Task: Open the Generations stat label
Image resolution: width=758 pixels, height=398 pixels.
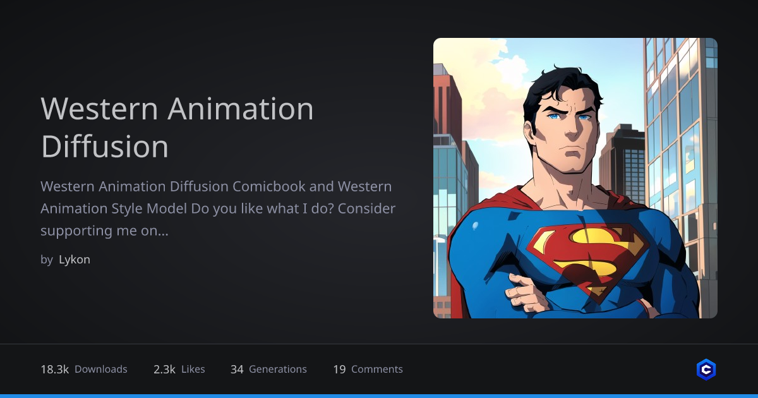Action: [278, 370]
